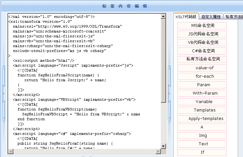Screen dimensions: 243x157
Task: Select the 私有方法 tab
Action: coord(234,17)
